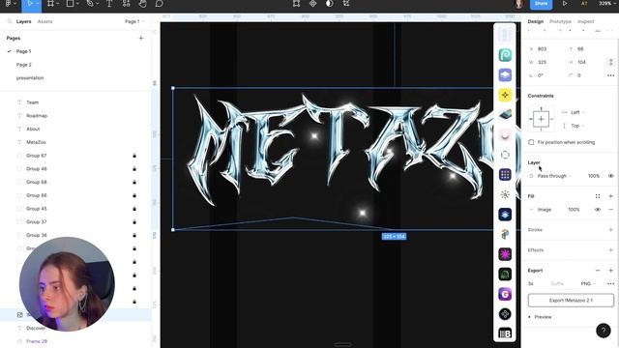Open the 3x export scale dropdown

coord(531,283)
